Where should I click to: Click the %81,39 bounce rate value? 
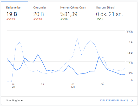(x=69, y=14)
